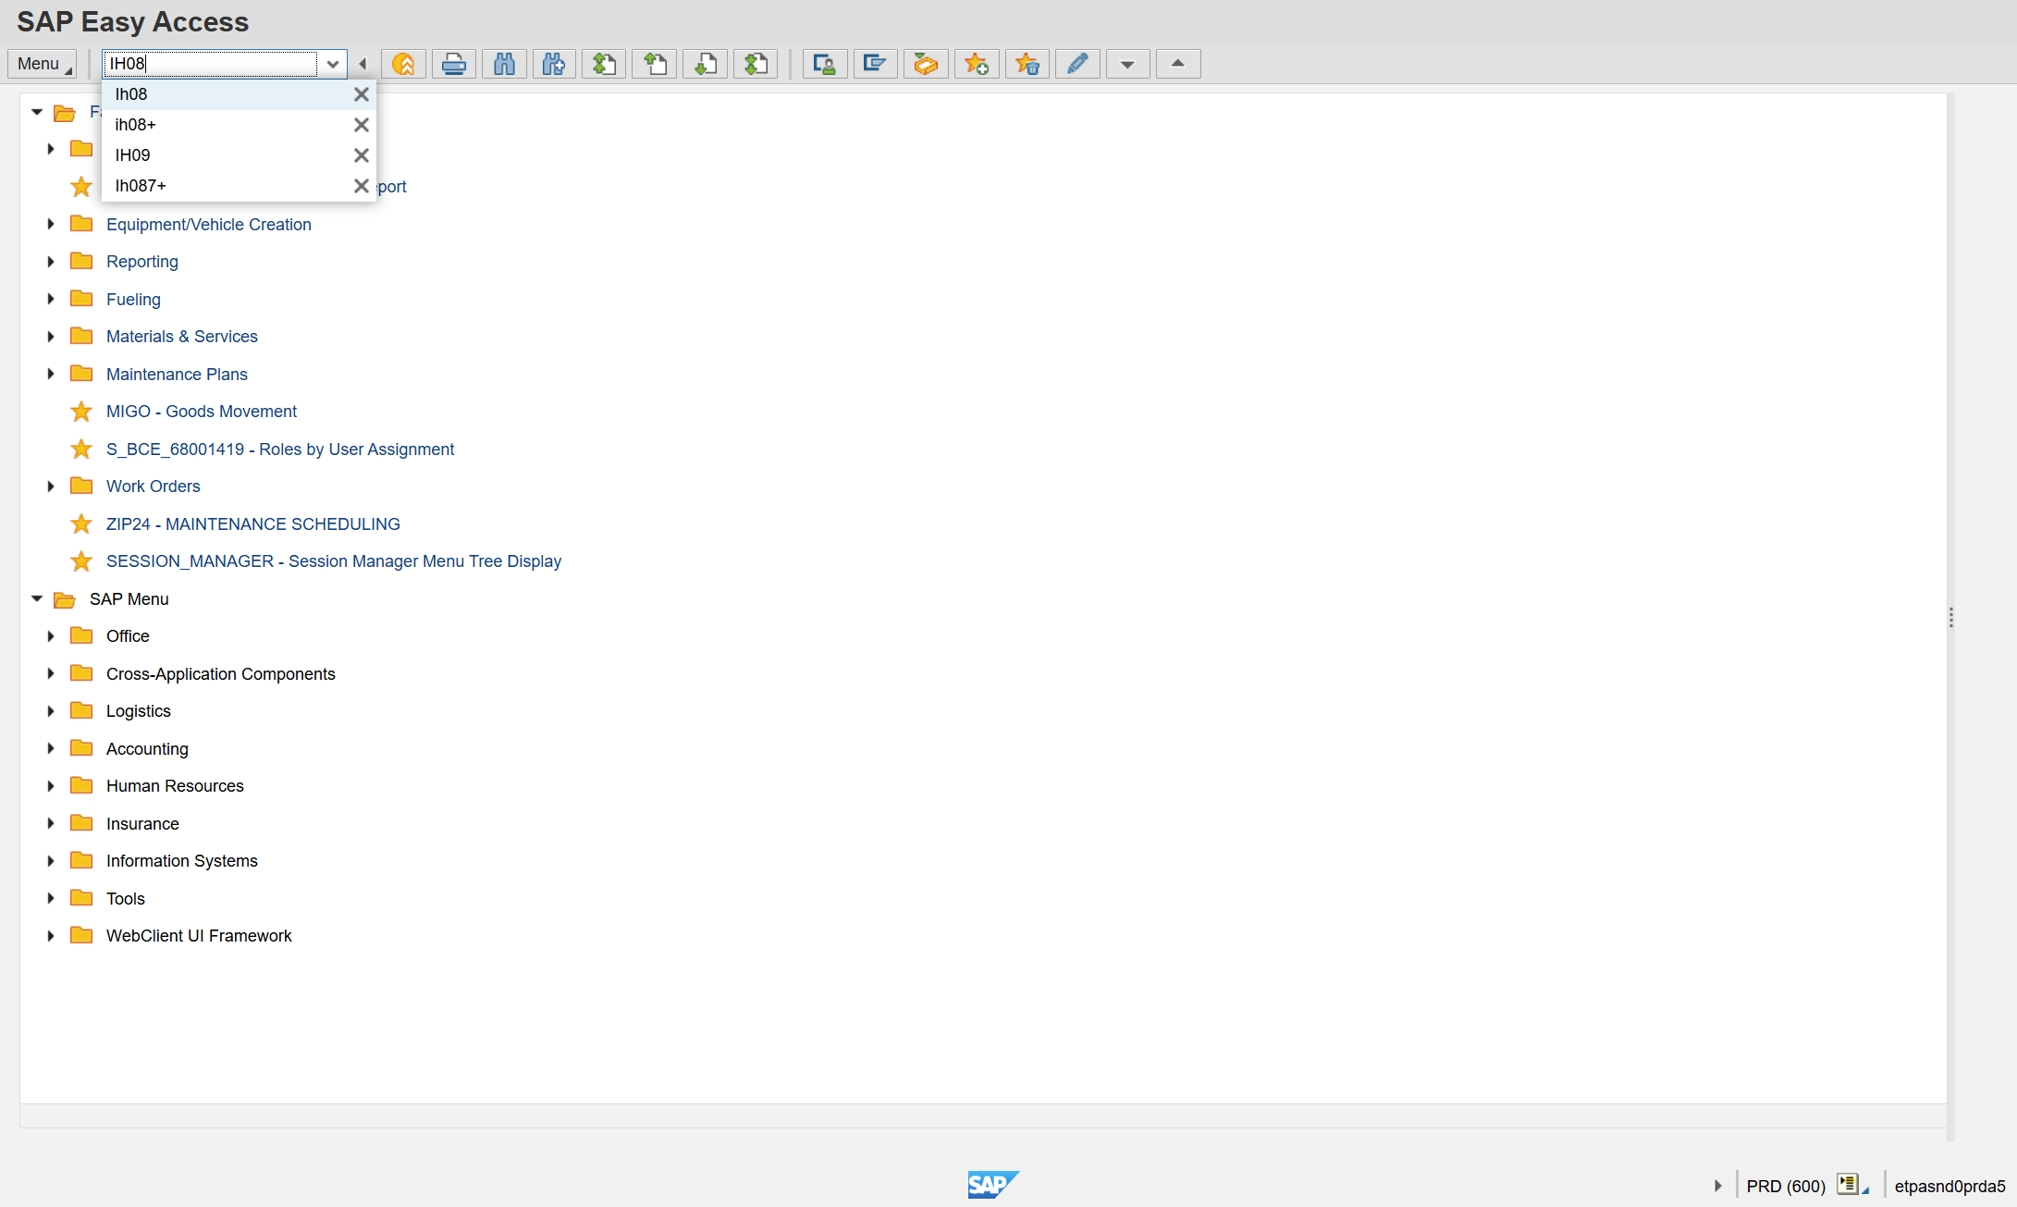Open S_BCE_68001419 Roles by User Assignment
The width and height of the screenshot is (2017, 1207).
coord(280,450)
